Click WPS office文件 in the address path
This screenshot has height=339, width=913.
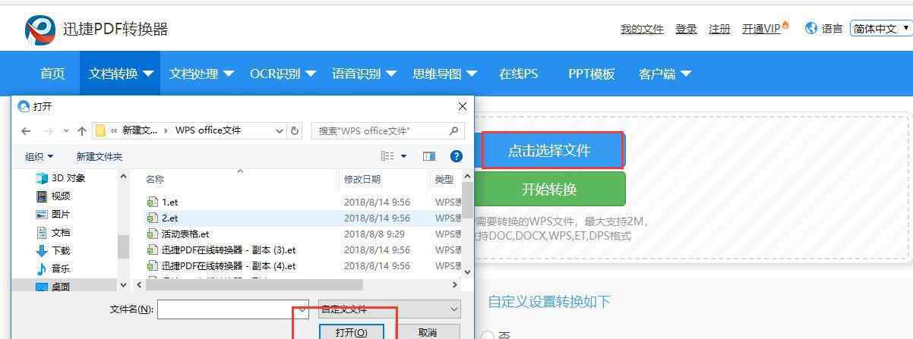[208, 130]
